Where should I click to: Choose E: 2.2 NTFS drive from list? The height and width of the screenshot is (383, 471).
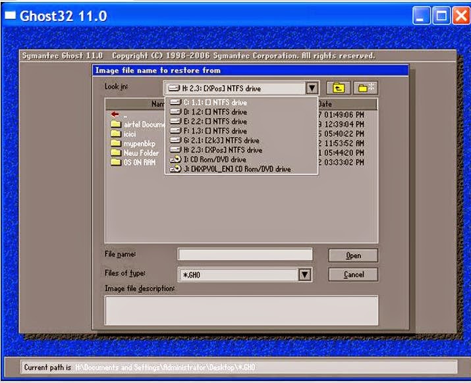tap(241, 122)
